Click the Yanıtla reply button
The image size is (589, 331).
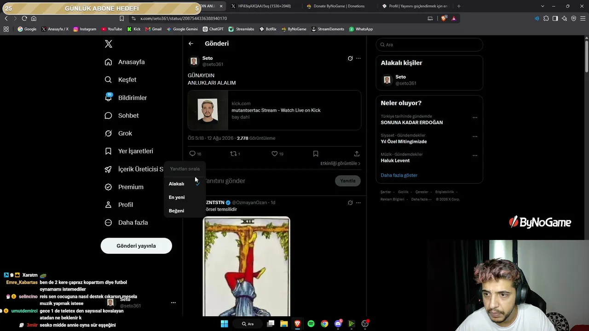(348, 181)
